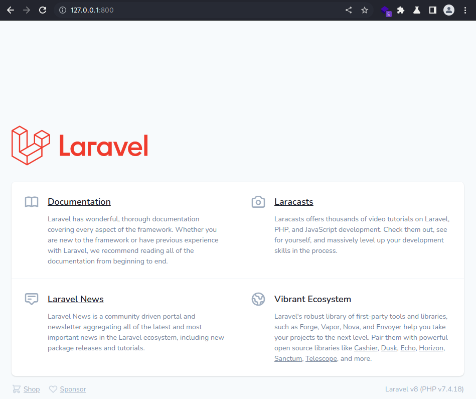Open the Horizon link
Image resolution: width=476 pixels, height=399 pixels.
[x=431, y=348]
